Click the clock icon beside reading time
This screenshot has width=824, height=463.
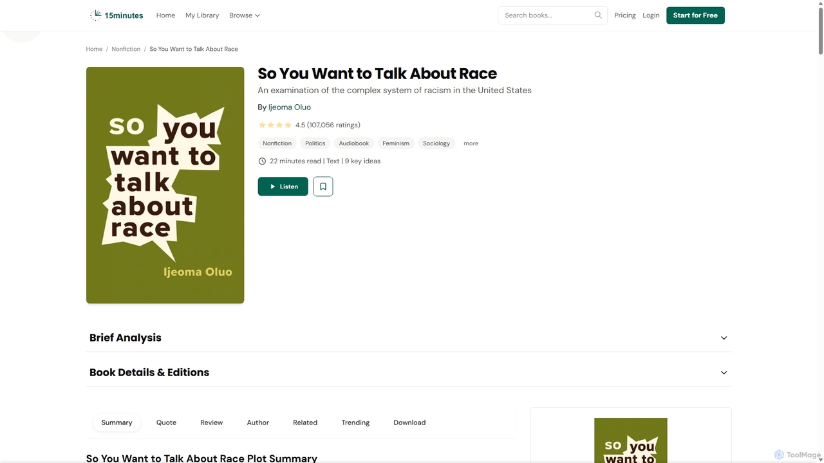[x=262, y=161]
